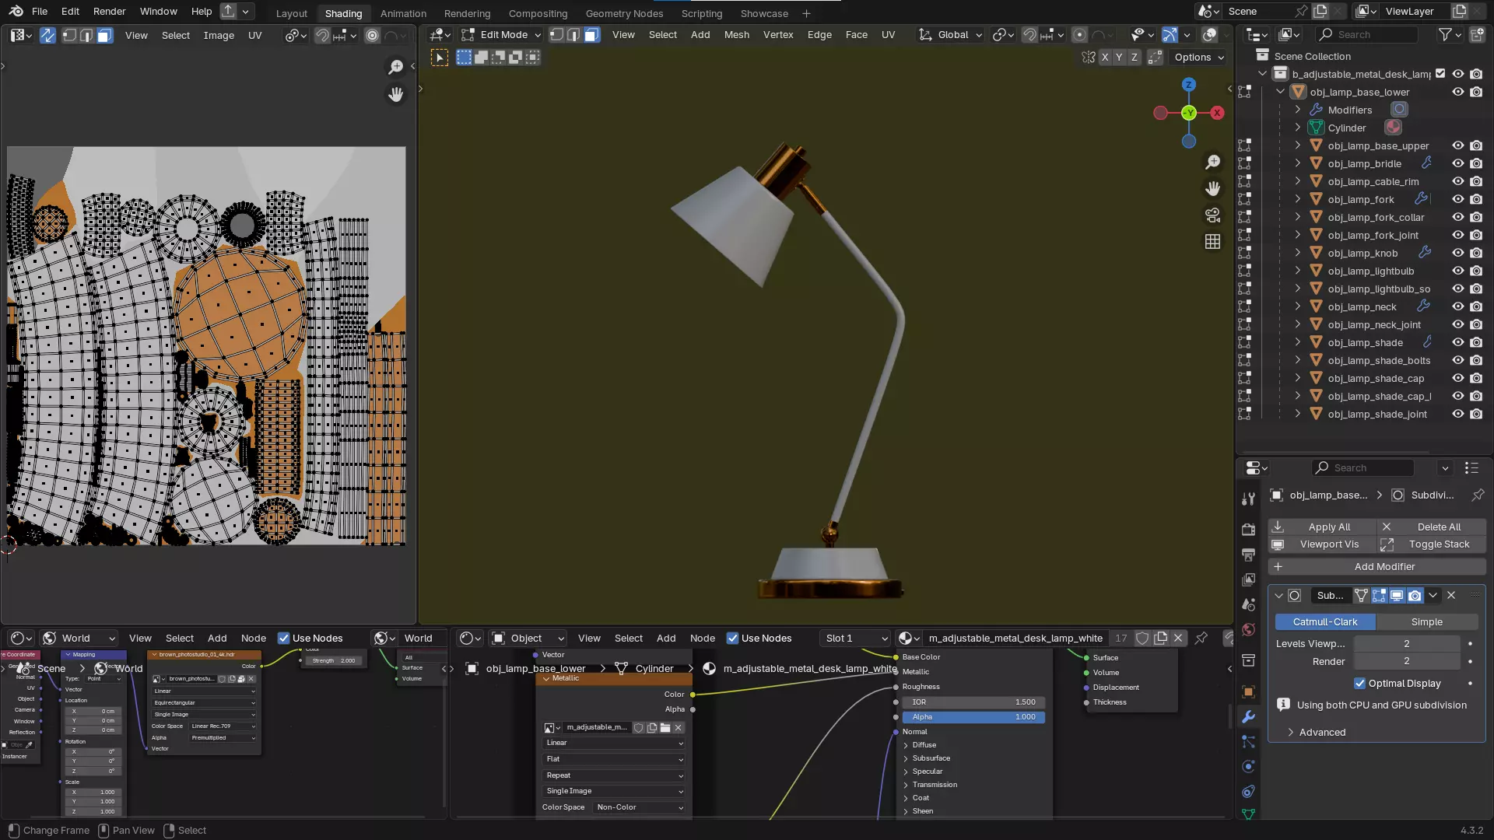Open the Face menu in viewport

pyautogui.click(x=856, y=35)
